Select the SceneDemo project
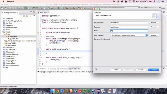This screenshot has width=167, height=94. (x=10, y=58)
